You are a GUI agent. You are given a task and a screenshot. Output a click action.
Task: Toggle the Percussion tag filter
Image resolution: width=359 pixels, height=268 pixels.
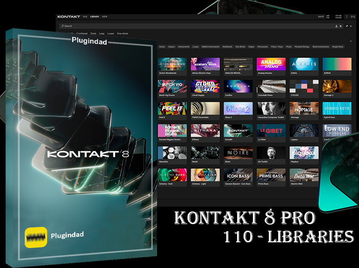pos(263,47)
